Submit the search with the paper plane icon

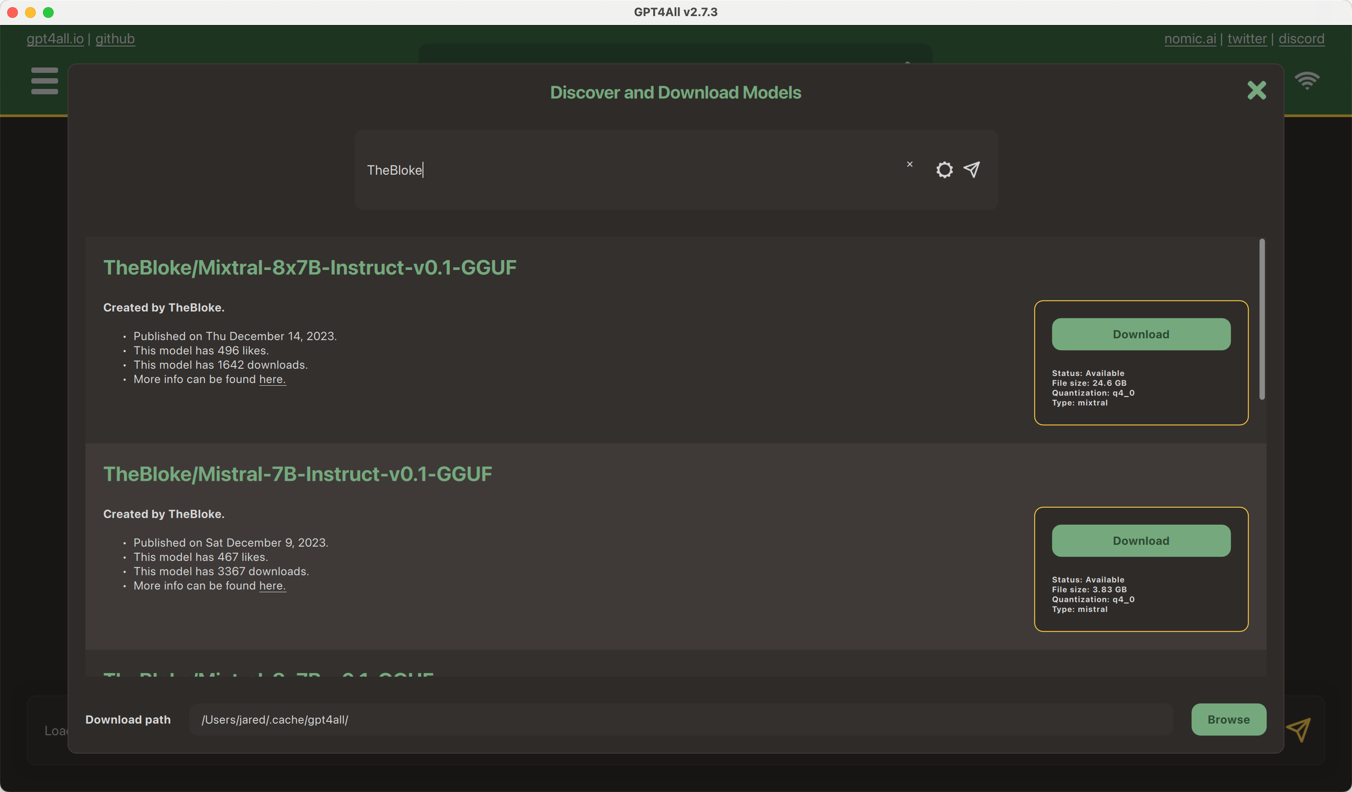[x=972, y=170]
